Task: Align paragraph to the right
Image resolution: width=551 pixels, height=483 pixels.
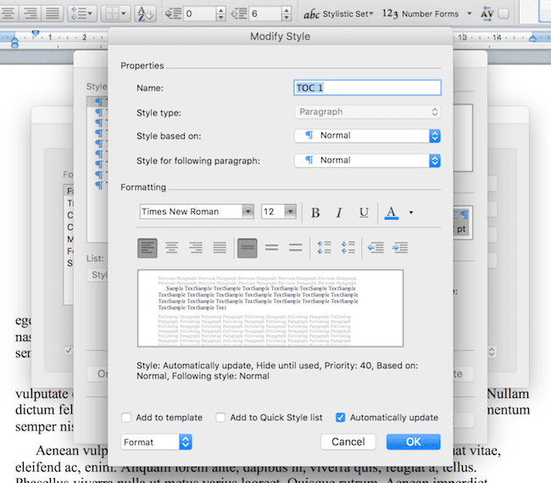Action: point(196,247)
